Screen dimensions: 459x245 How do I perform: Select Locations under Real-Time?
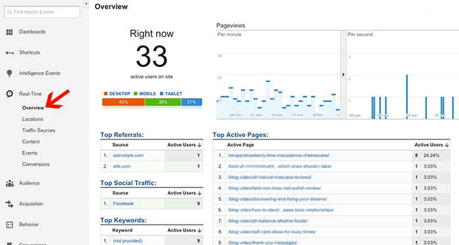point(33,119)
